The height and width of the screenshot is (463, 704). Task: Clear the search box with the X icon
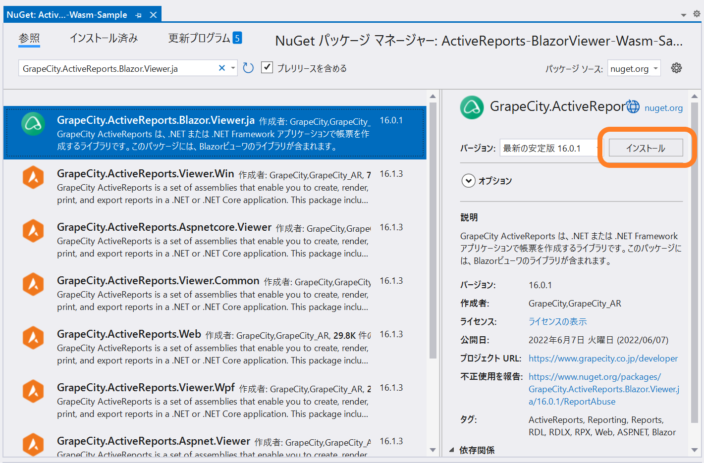tap(222, 68)
